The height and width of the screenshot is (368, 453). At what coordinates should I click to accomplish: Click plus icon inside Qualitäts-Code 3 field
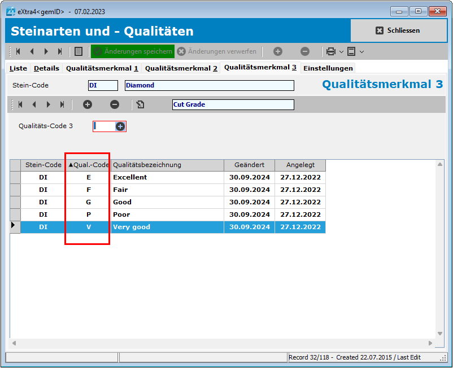click(x=120, y=126)
